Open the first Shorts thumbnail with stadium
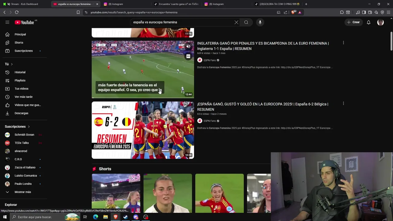Screen dimensions: 393x221 click(x=116, y=193)
